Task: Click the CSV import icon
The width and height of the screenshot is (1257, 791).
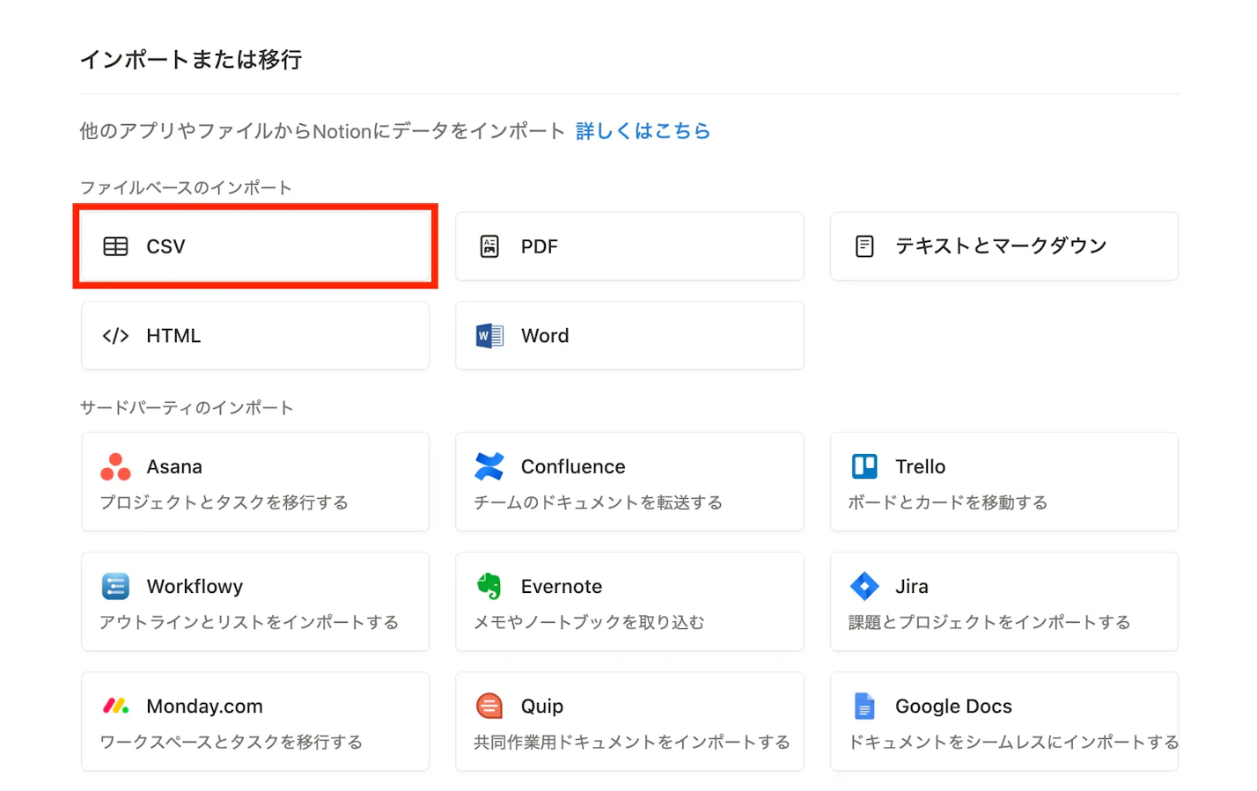Action: click(115, 246)
